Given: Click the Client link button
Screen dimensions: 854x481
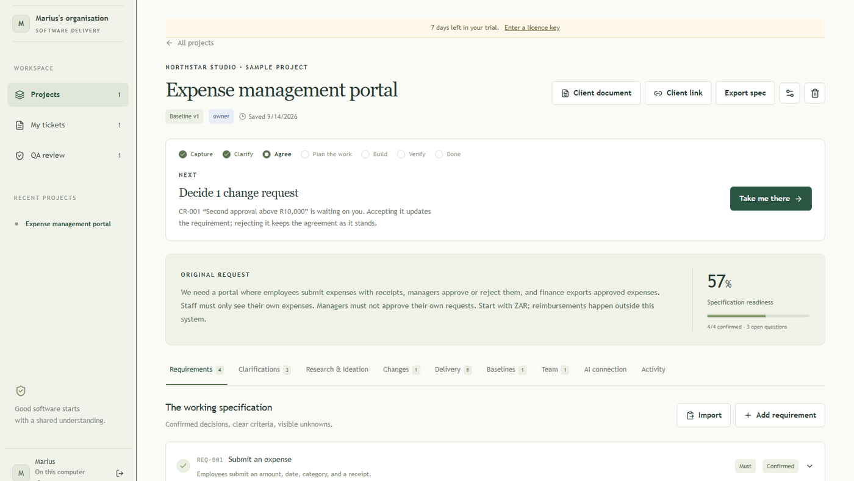Looking at the screenshot, I should 678,93.
